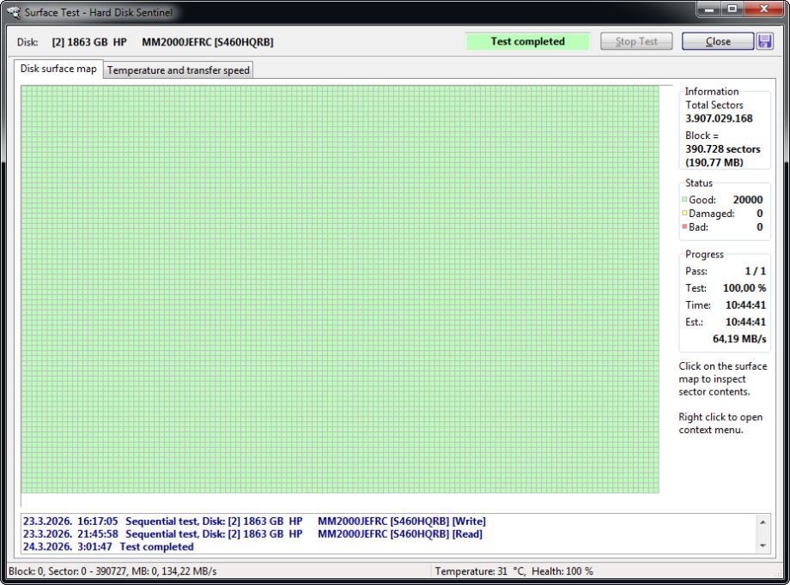Click the '[2] 1863 GB HP' disk label in the header
790x585 pixels.
(x=89, y=42)
